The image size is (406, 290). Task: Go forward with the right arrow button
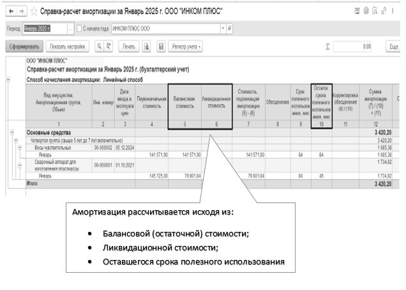[22, 11]
